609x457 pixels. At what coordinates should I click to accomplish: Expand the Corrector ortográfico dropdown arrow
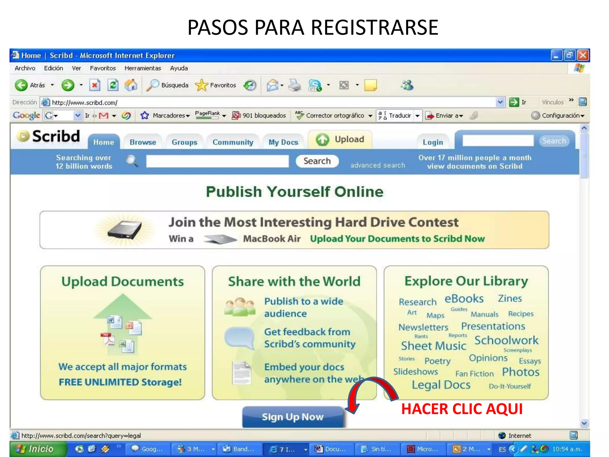point(370,116)
